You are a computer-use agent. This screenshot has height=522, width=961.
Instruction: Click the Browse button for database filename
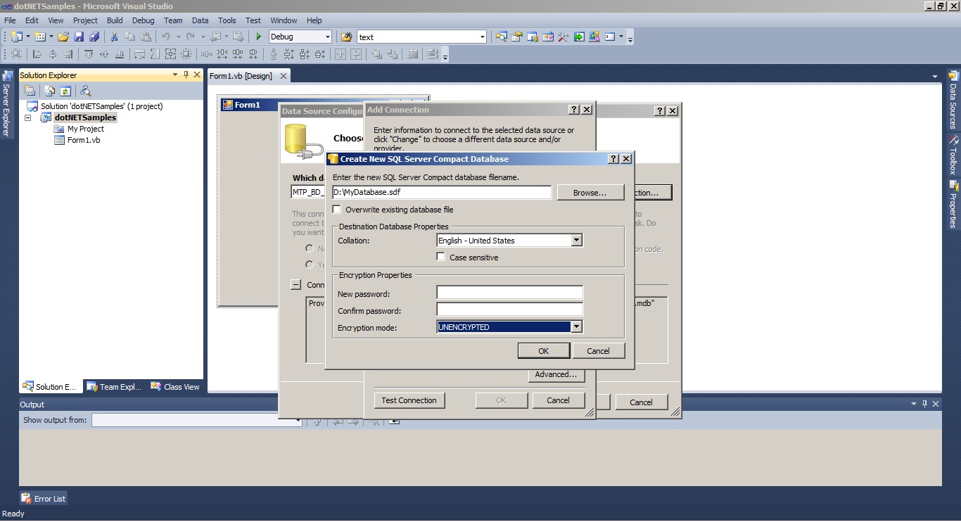point(590,192)
